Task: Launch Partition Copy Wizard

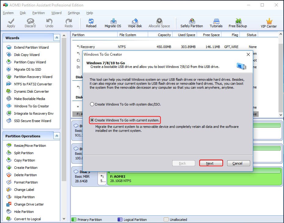Action: click(30, 62)
